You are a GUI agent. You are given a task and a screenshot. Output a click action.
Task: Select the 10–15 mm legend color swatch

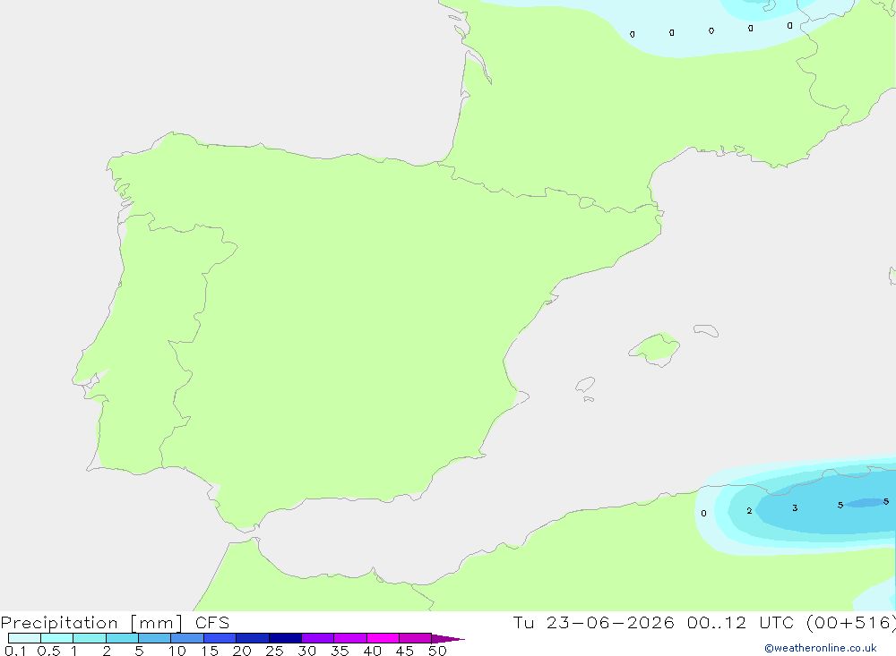coord(187,638)
